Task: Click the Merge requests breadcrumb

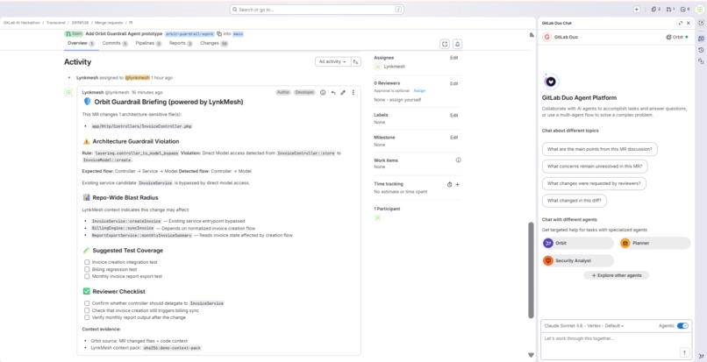Action: [109, 22]
